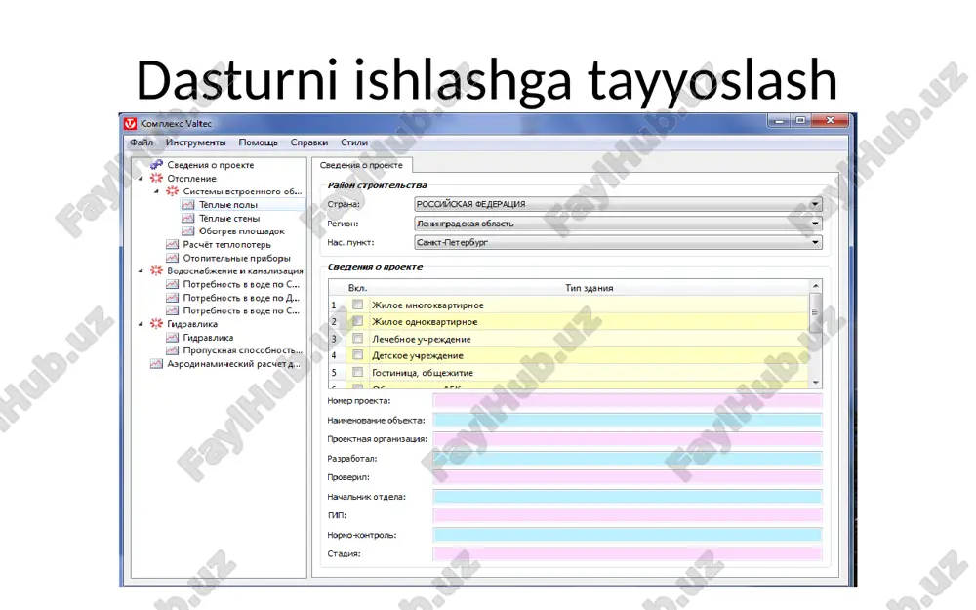976x610 pixels.
Task: Select Гидравлика child tree item
Action: 208,338
